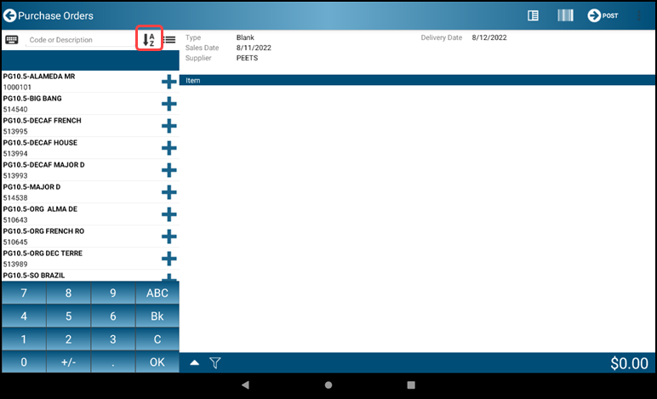Tap keypad digit 2

68,339
